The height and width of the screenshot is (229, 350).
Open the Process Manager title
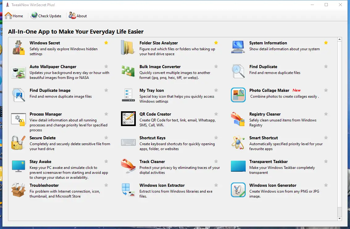click(x=46, y=114)
